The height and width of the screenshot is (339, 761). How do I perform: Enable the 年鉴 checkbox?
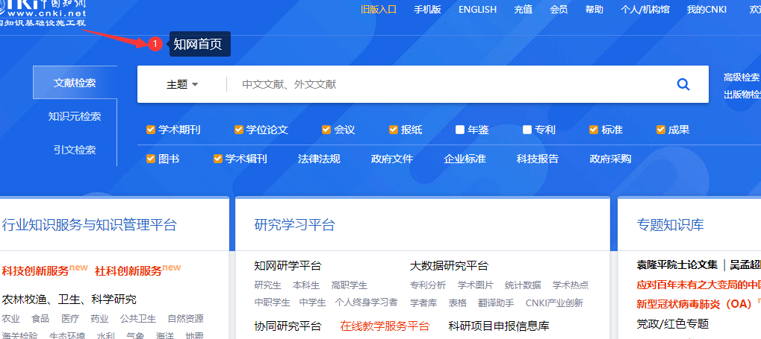click(460, 130)
